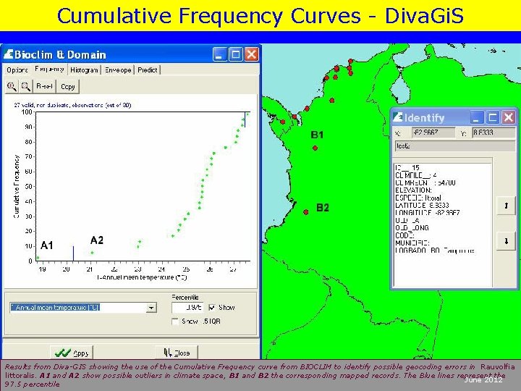Select the LATITUDE row in Identify list

click(422, 205)
